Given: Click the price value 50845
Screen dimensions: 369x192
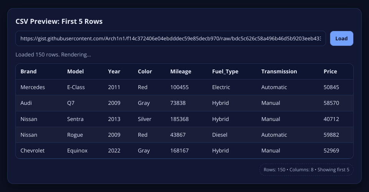Looking at the screenshot, I should tap(331, 87).
